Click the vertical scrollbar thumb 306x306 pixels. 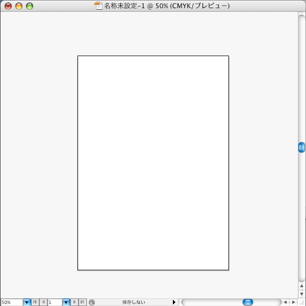pos(302,147)
